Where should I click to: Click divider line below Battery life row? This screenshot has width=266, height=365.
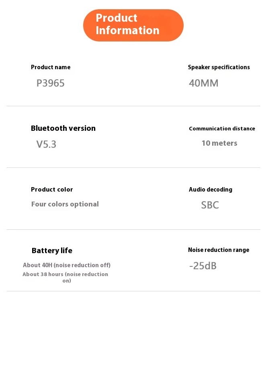coord(133,291)
